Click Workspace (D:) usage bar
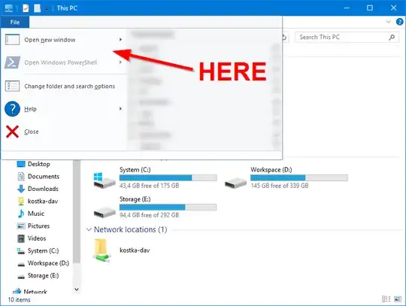Viewport: 406px width, 306px height. click(298, 177)
